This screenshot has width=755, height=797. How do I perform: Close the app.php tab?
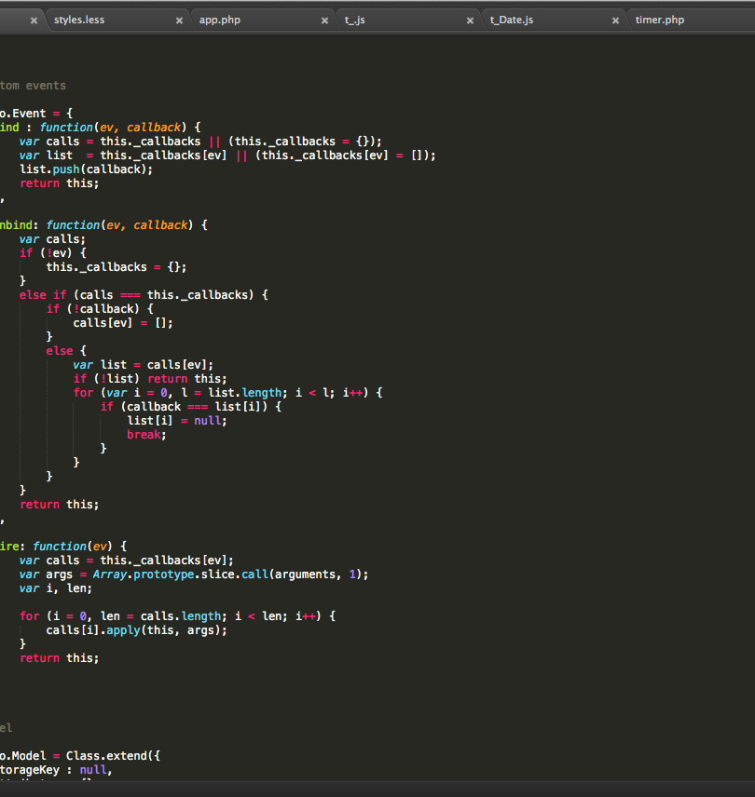324,19
